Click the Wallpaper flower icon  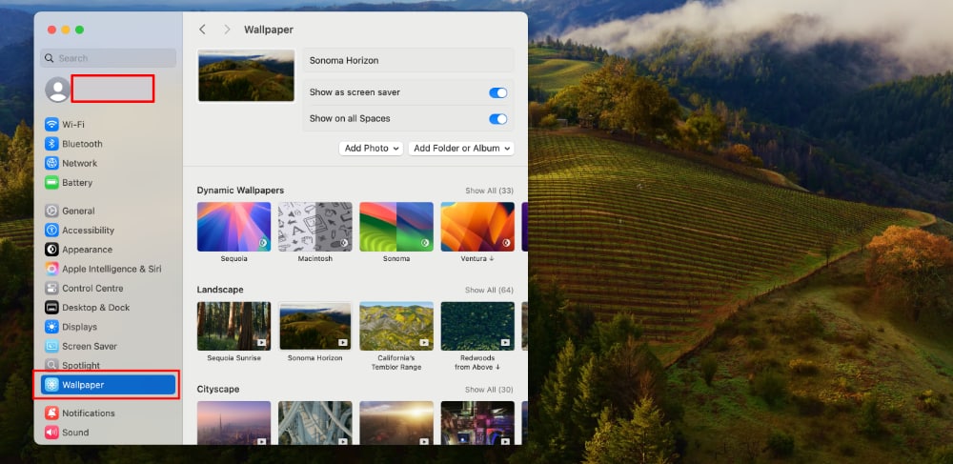point(51,385)
